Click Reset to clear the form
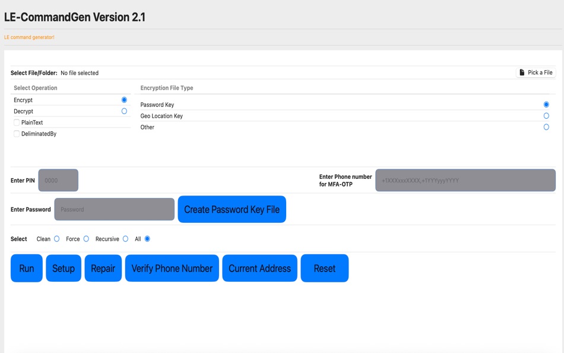The width and height of the screenshot is (564, 353). 324,268
